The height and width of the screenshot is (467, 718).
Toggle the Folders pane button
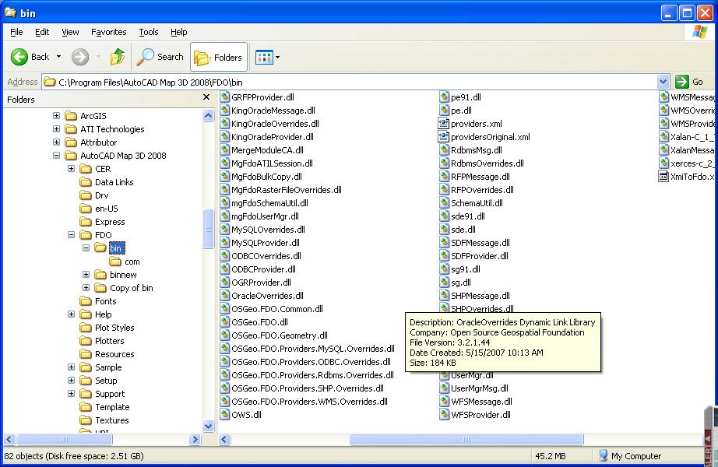[x=218, y=58]
